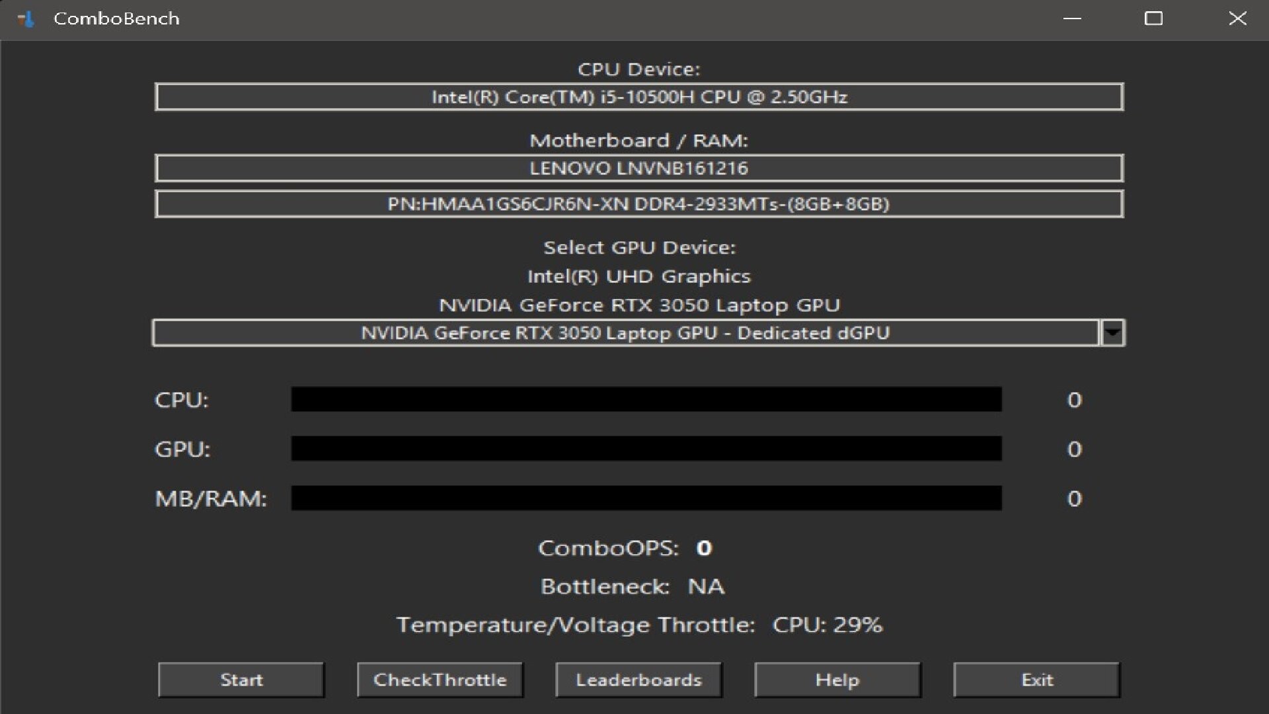1269x714 pixels.
Task: Open the Leaderboards button
Action: pyautogui.click(x=638, y=680)
